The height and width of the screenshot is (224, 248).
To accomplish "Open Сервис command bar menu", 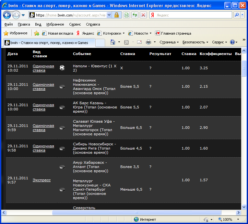I will [219, 42].
